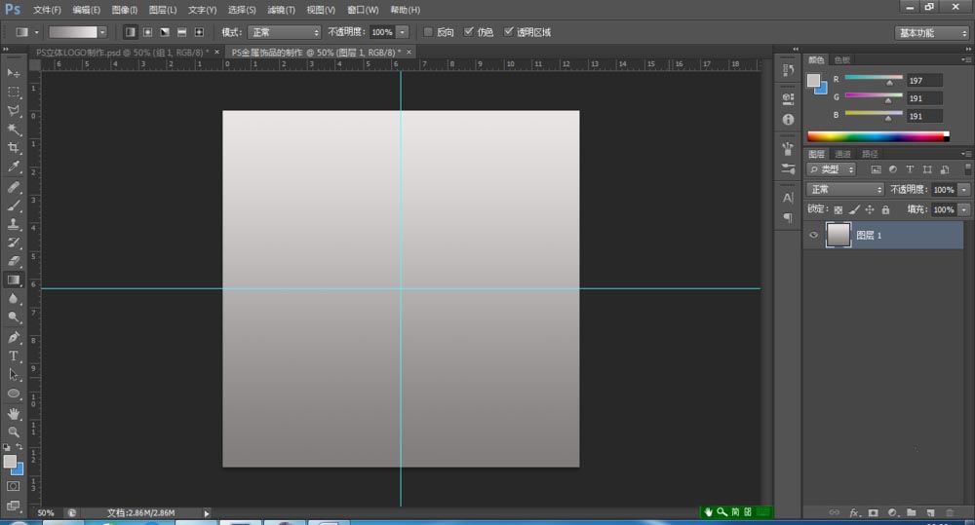The image size is (975, 525).
Task: Toggle the 仿色 dither checkbox
Action: click(469, 32)
